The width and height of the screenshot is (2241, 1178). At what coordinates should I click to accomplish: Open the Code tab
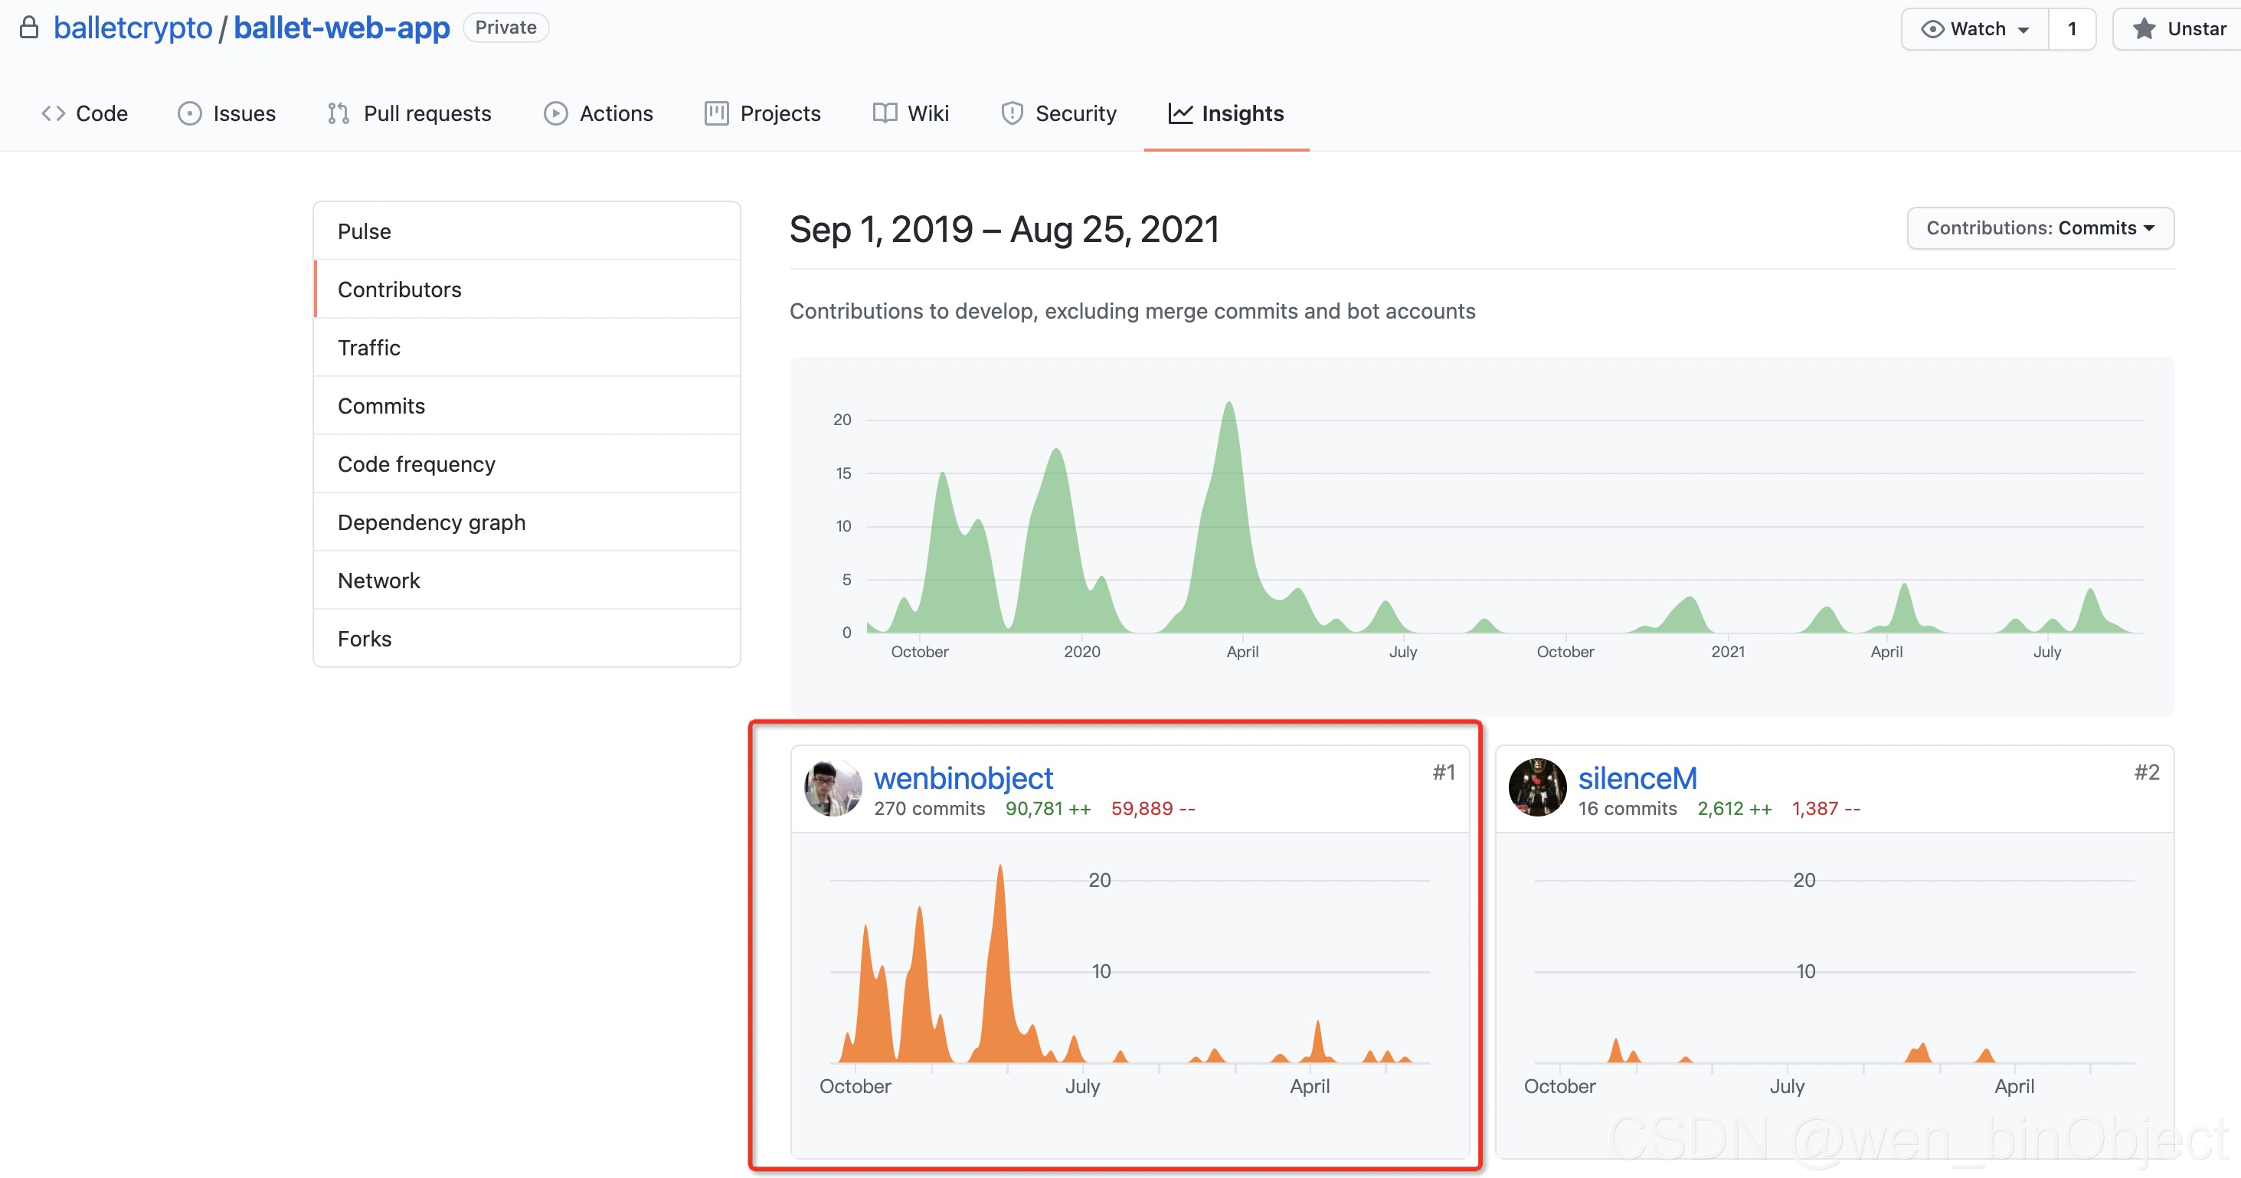[84, 113]
